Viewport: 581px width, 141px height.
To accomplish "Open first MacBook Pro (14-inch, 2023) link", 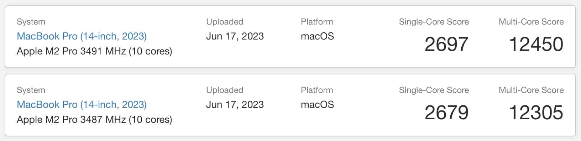I will click(x=82, y=36).
